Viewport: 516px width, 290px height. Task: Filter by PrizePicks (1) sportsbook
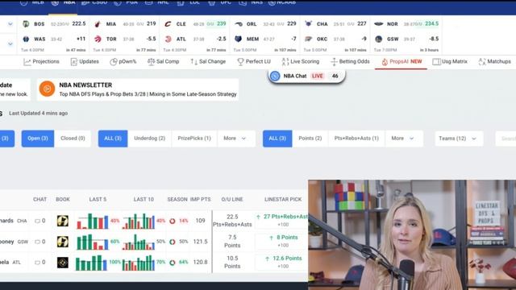194,139
